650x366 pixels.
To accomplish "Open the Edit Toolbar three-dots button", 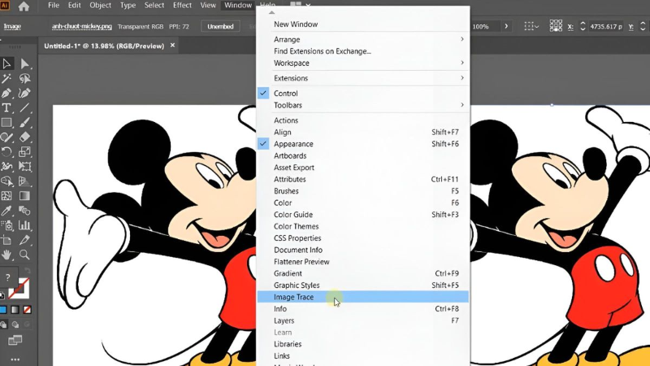I will pos(15,359).
